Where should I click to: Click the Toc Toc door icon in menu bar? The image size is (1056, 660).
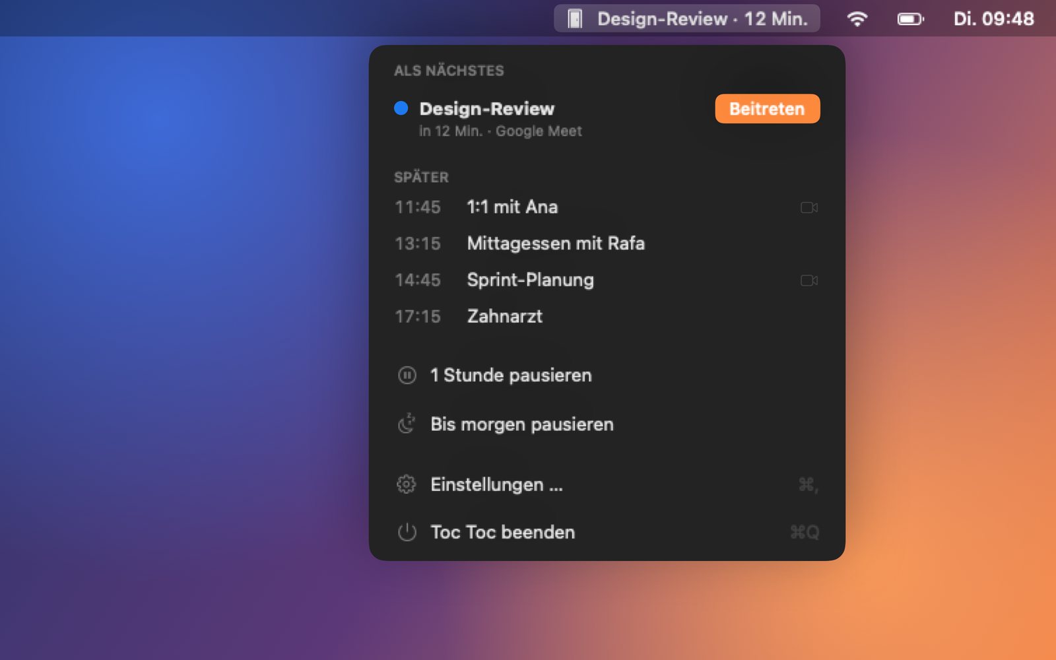click(575, 19)
